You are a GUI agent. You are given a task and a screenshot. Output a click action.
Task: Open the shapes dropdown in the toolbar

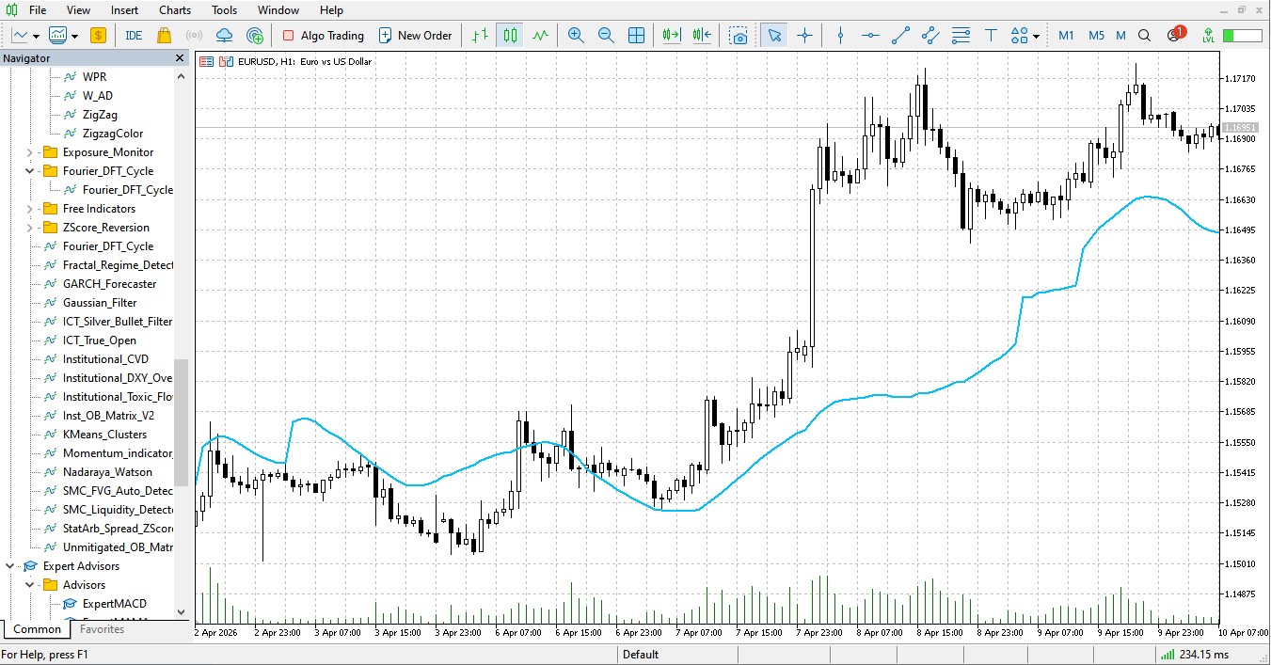[1036, 35]
